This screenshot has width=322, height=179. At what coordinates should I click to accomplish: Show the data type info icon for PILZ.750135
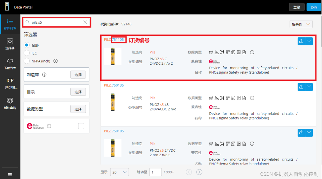click(x=252, y=98)
